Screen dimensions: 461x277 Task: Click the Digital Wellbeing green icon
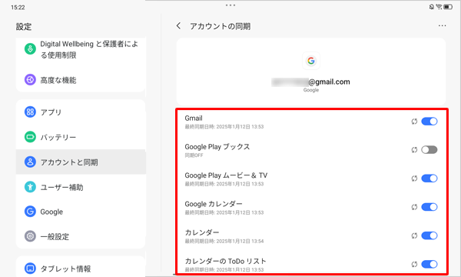click(x=30, y=49)
